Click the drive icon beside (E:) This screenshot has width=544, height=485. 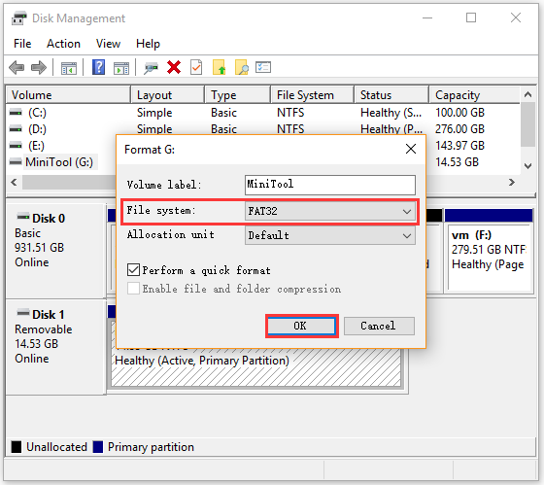(x=16, y=146)
